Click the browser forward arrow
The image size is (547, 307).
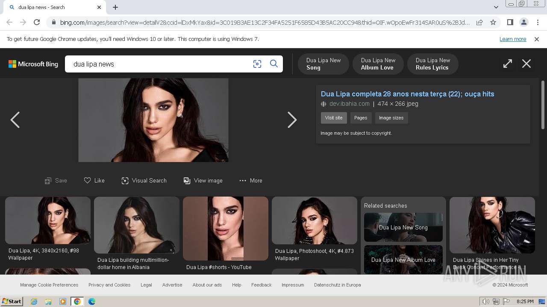point(23,22)
